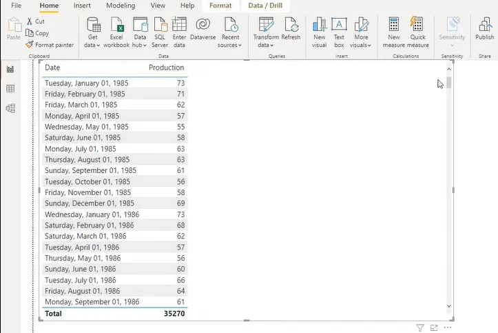Click the Cut scissors icon
Screen dimensions: 498x333
tap(30, 21)
